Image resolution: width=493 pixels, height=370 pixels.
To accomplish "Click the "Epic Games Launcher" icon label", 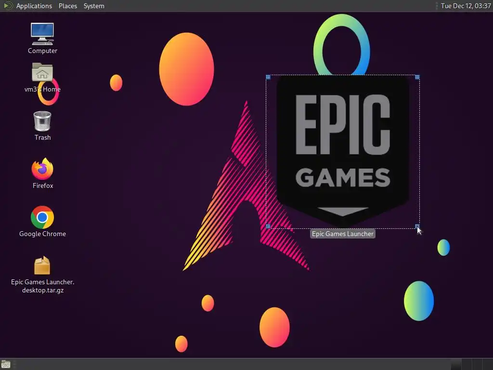I will tap(343, 234).
